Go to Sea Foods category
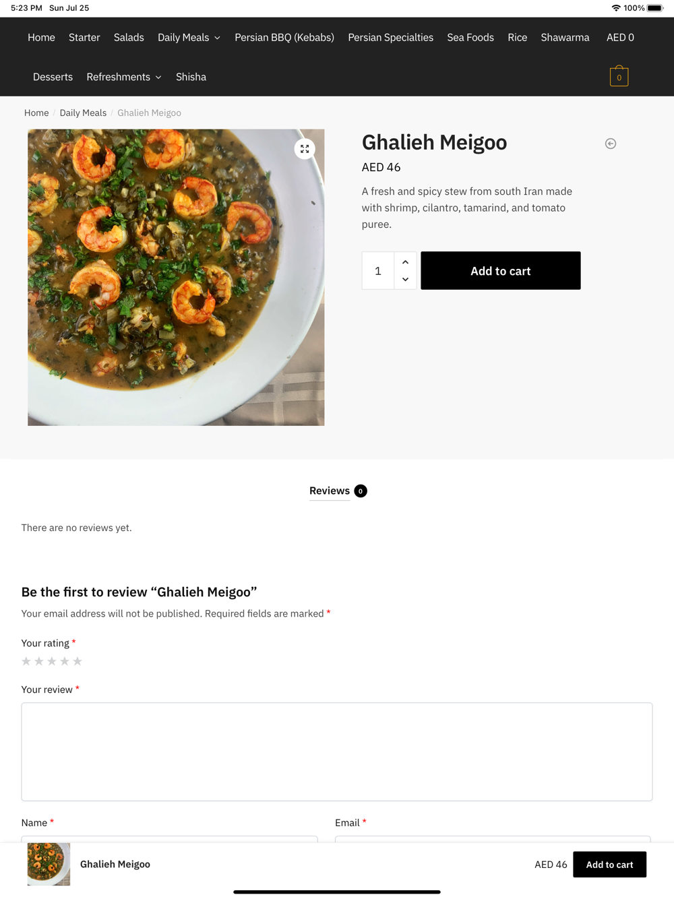This screenshot has width=674, height=899. click(x=470, y=38)
